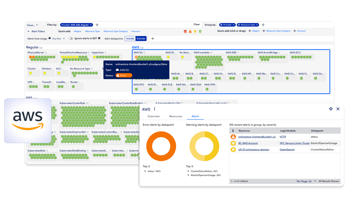Switch to the Overview tab
The height and width of the screenshot is (202, 359).
pos(153,116)
